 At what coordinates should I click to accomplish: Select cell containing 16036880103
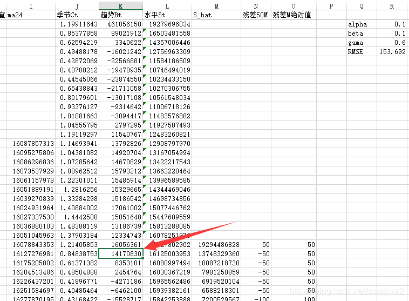(31, 226)
